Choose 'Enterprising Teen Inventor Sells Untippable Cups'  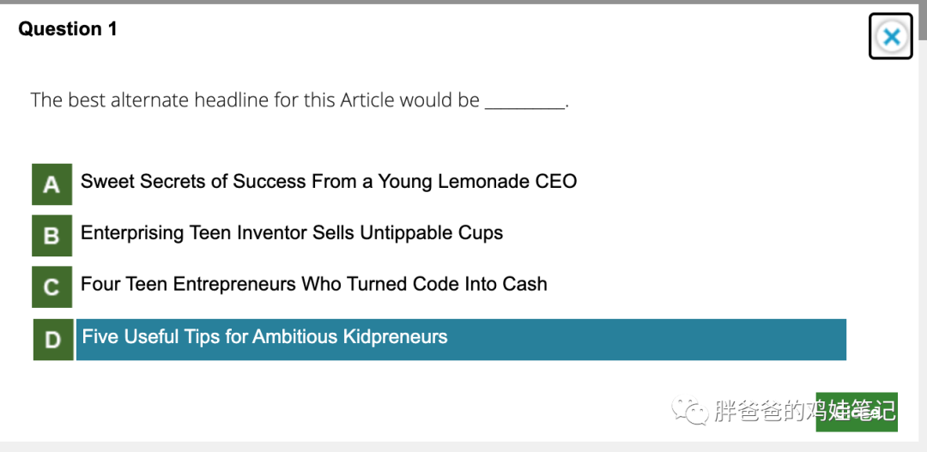pyautogui.click(x=292, y=233)
